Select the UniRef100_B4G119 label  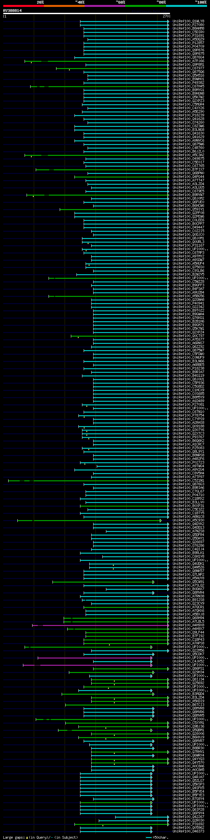188,375
